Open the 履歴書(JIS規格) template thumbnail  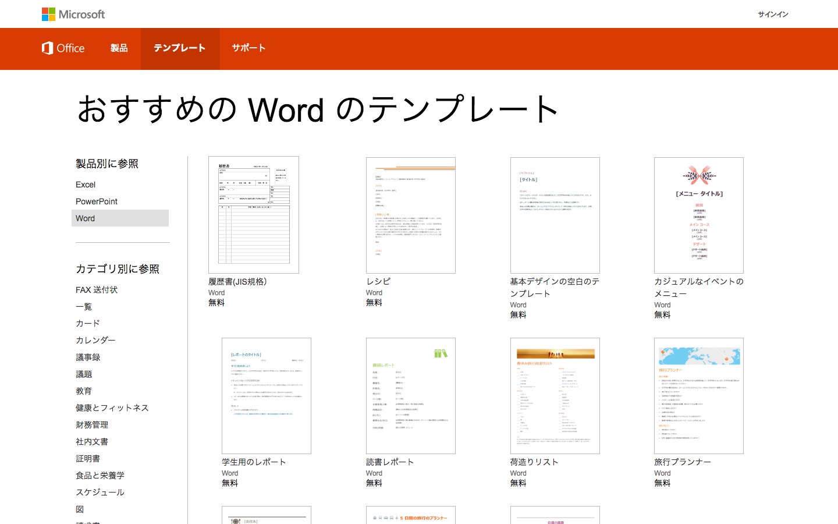(254, 215)
